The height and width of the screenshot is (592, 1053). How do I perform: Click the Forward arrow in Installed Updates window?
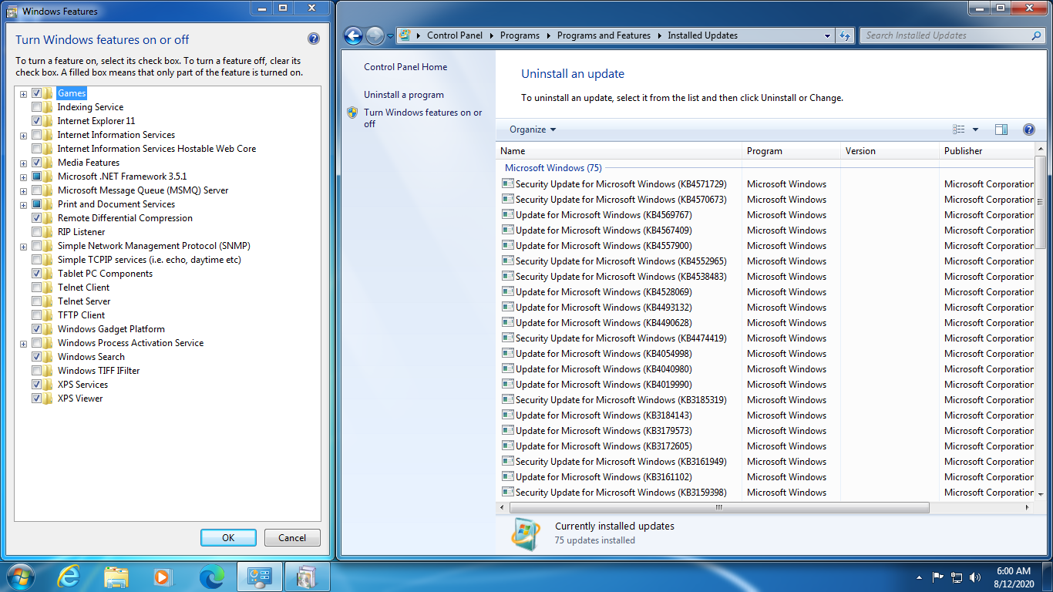click(x=375, y=35)
